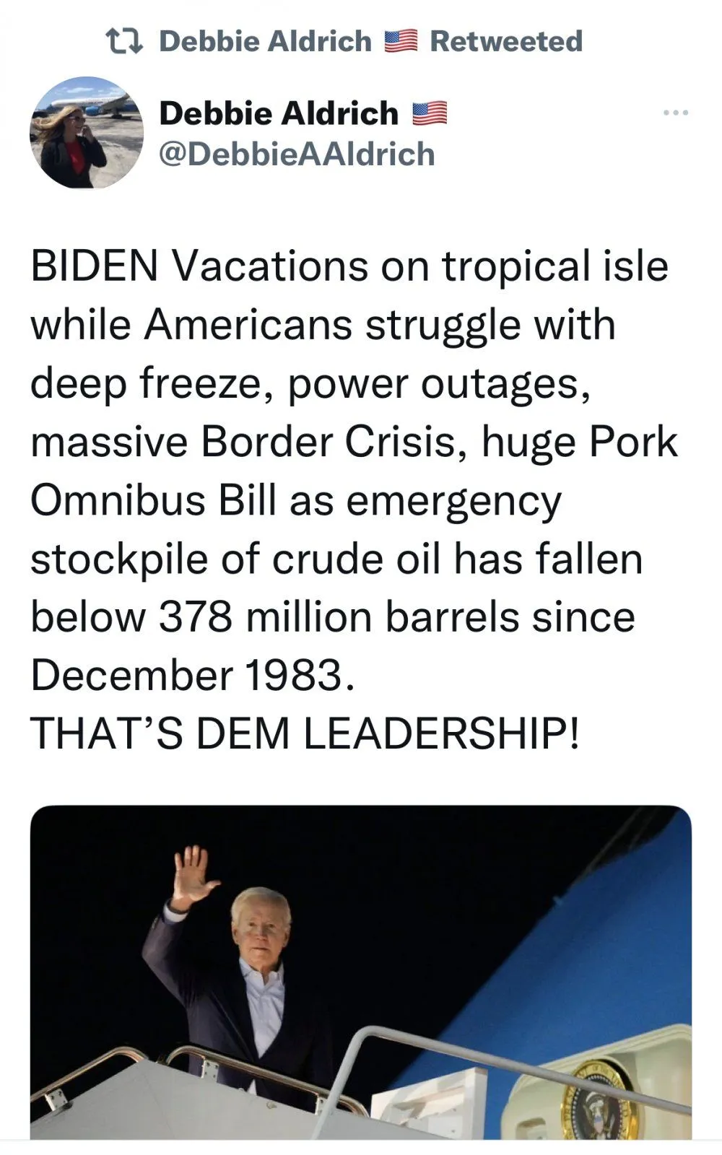
Task: Click the "THAT'S DEM LEADERSHIP!" line
Action: 305,733
